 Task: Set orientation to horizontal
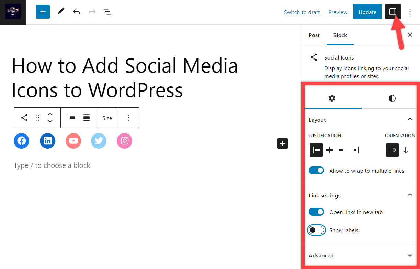pos(393,150)
